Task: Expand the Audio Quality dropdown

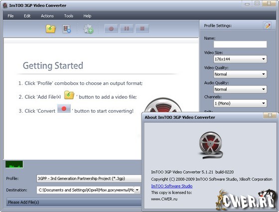Action: (240, 89)
